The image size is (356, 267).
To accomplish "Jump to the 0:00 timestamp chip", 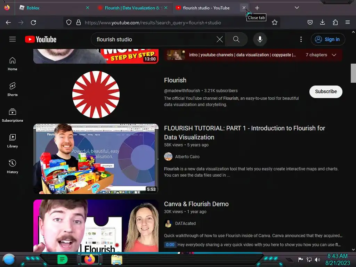I will tap(170, 244).
